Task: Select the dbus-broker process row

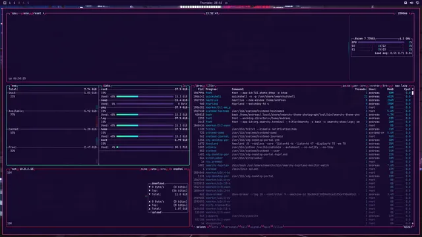Action: 302,194
